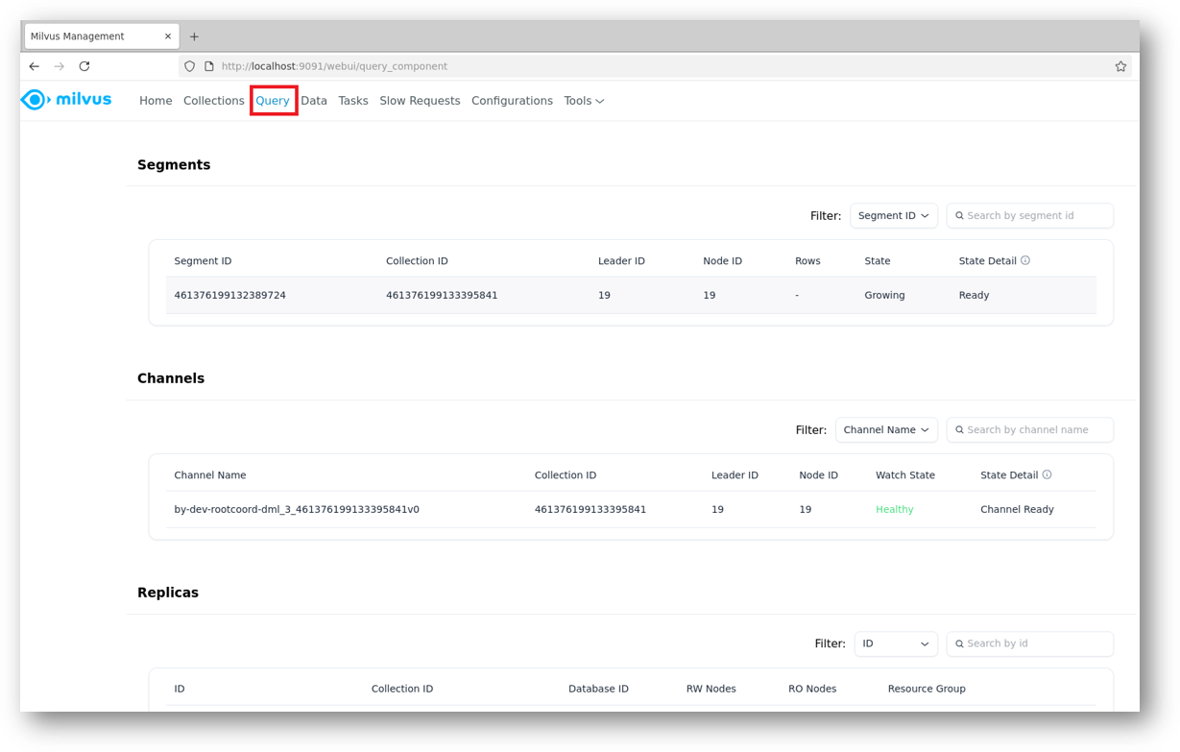Open the Channel Name filter dropdown

[x=885, y=430]
